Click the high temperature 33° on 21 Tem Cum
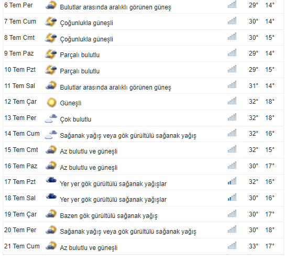This screenshot has height=261, width=286. pos(254,246)
